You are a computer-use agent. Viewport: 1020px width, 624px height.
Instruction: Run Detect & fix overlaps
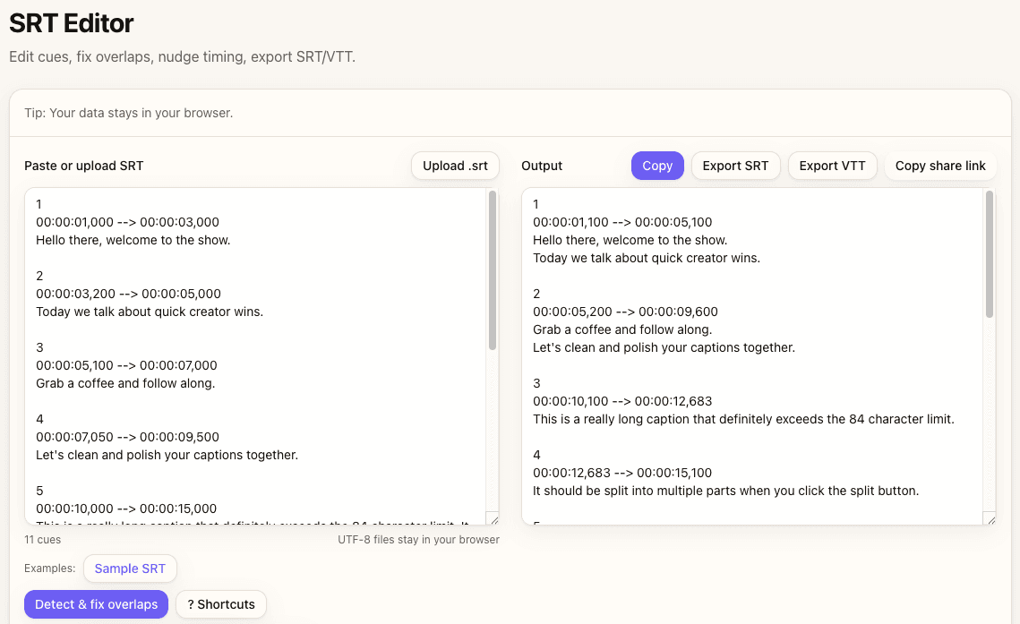click(96, 604)
